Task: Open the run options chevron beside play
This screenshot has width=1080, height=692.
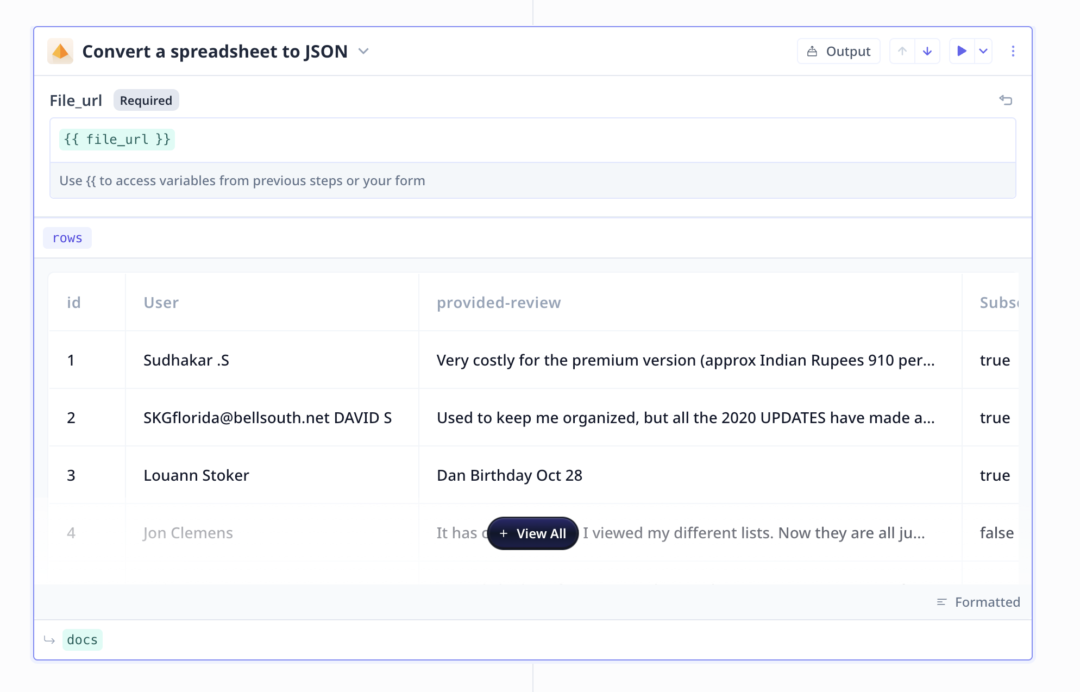Action: 984,51
